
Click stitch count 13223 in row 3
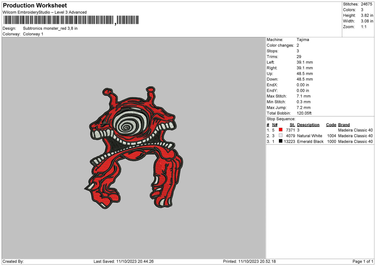pos(289,141)
